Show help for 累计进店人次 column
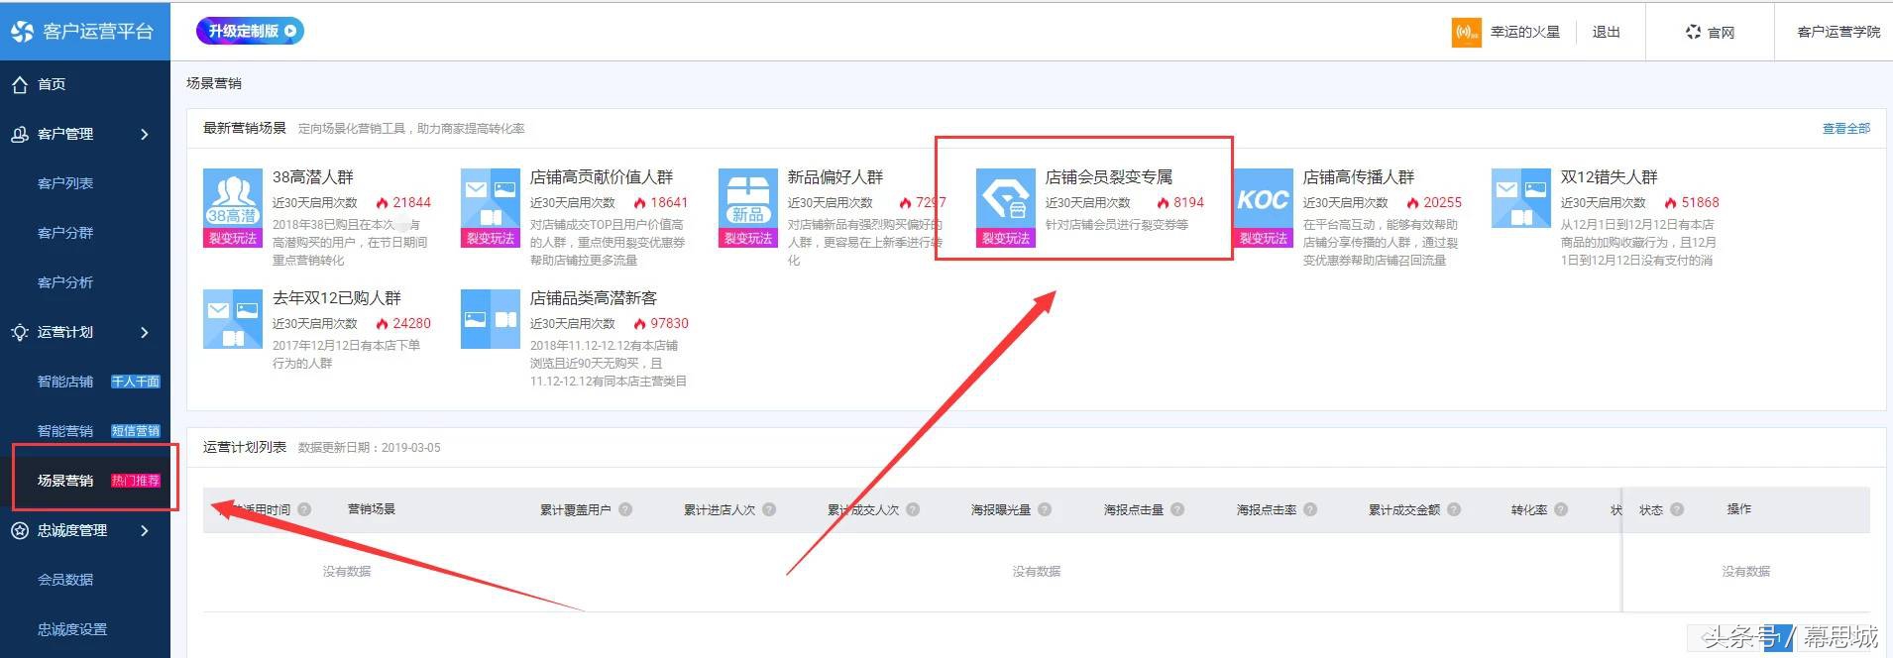The image size is (1893, 658). coord(769,509)
